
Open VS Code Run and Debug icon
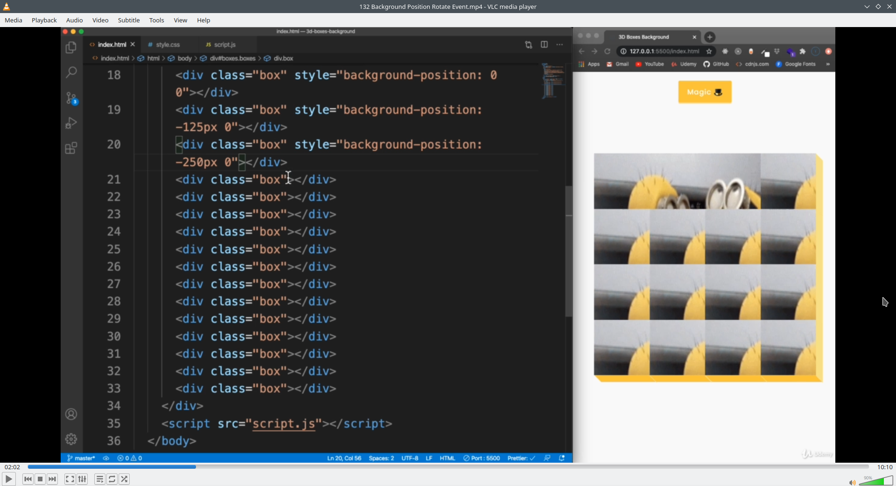coord(71,123)
